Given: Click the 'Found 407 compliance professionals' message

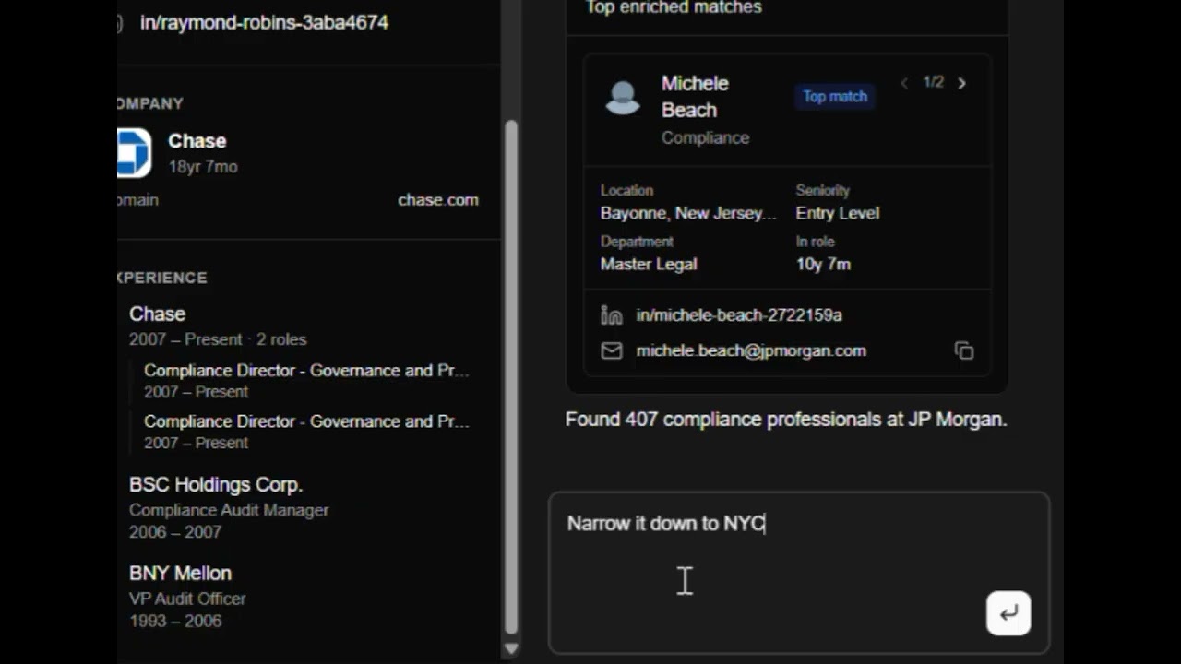Looking at the screenshot, I should coord(786,420).
